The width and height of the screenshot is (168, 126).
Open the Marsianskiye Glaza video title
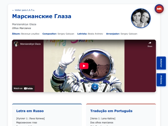(30, 44)
